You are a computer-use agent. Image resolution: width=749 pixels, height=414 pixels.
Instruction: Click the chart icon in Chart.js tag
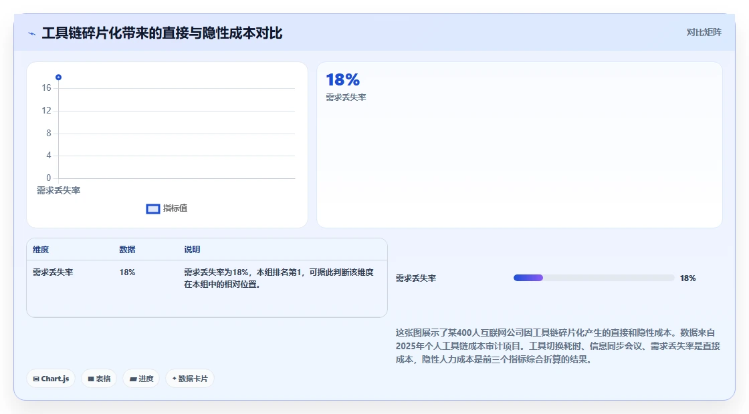coord(36,379)
